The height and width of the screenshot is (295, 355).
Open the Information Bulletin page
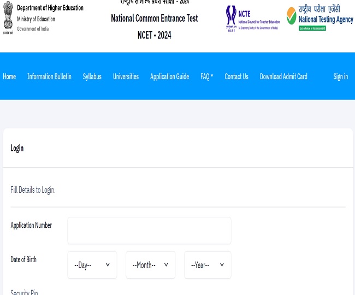[x=49, y=76]
